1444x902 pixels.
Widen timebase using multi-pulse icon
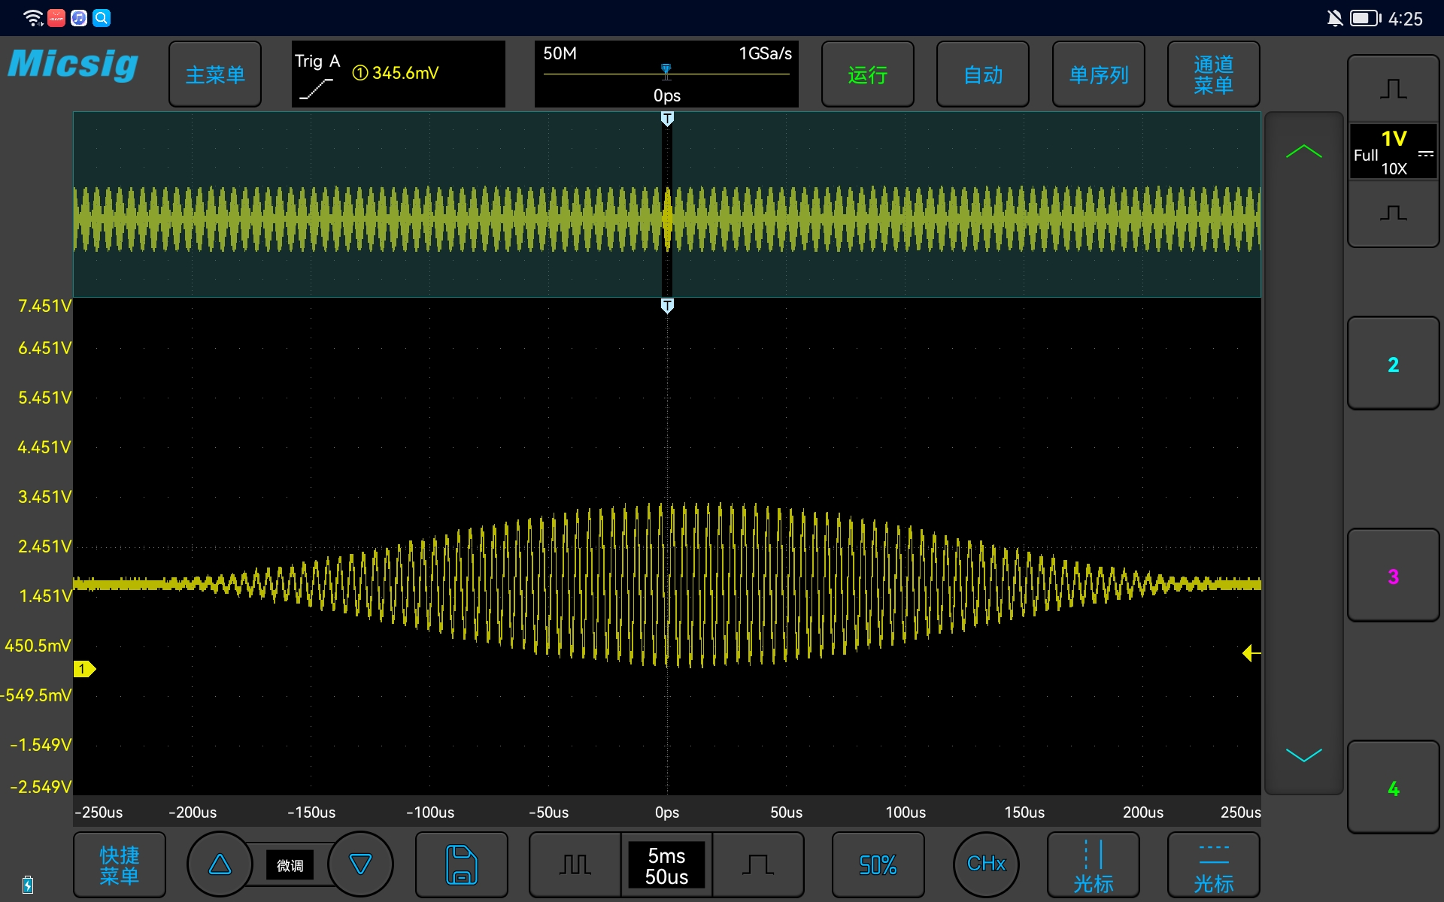coord(575,864)
